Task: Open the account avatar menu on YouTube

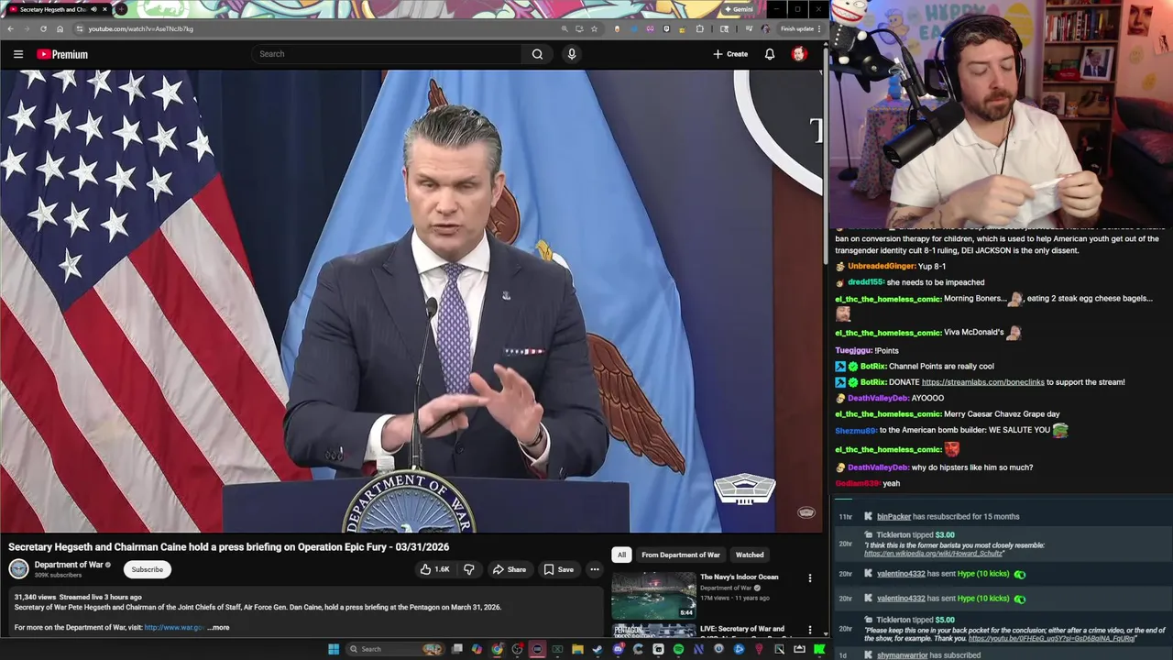Action: (x=799, y=54)
